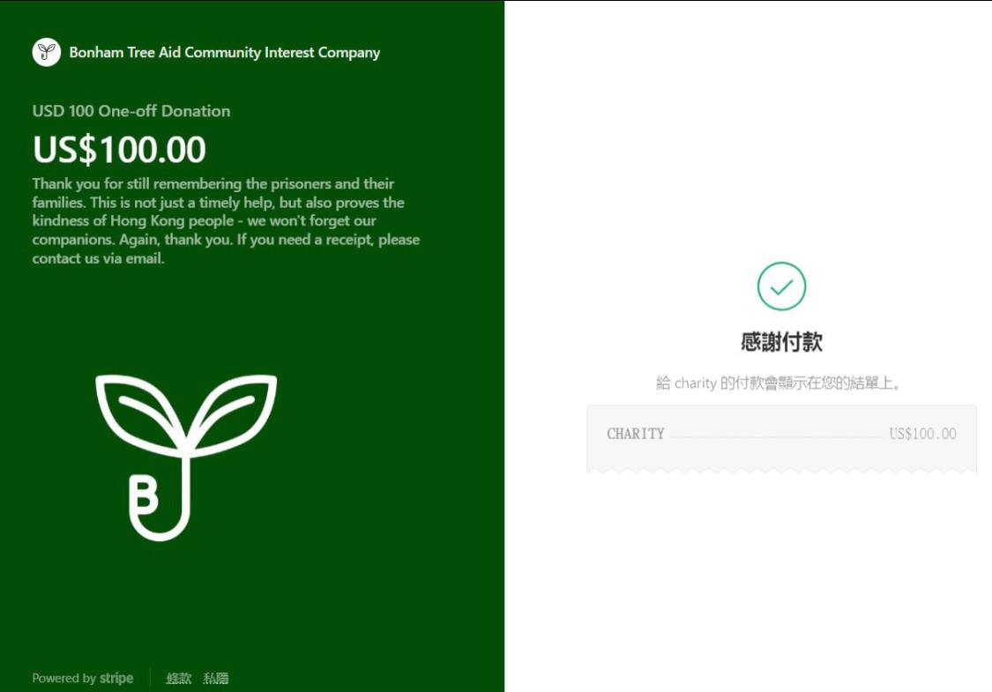992x692 pixels.
Task: Click the green payment success checkmark icon
Action: 781,286
